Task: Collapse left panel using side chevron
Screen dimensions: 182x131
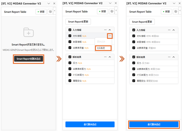Action: click(x=55, y=11)
